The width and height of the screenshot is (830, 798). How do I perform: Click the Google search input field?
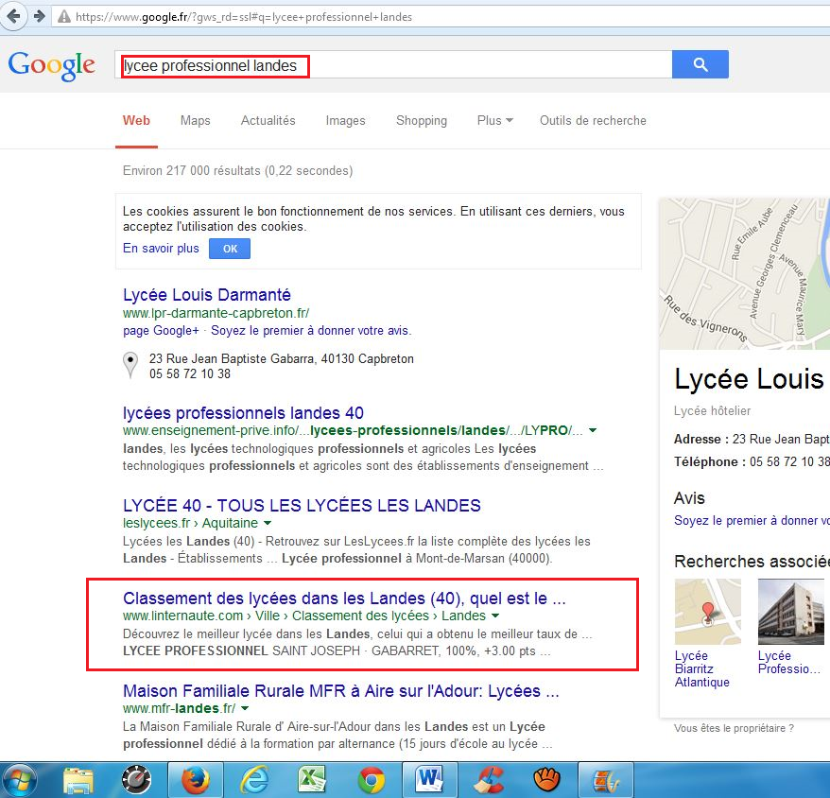pyautogui.click(x=393, y=64)
